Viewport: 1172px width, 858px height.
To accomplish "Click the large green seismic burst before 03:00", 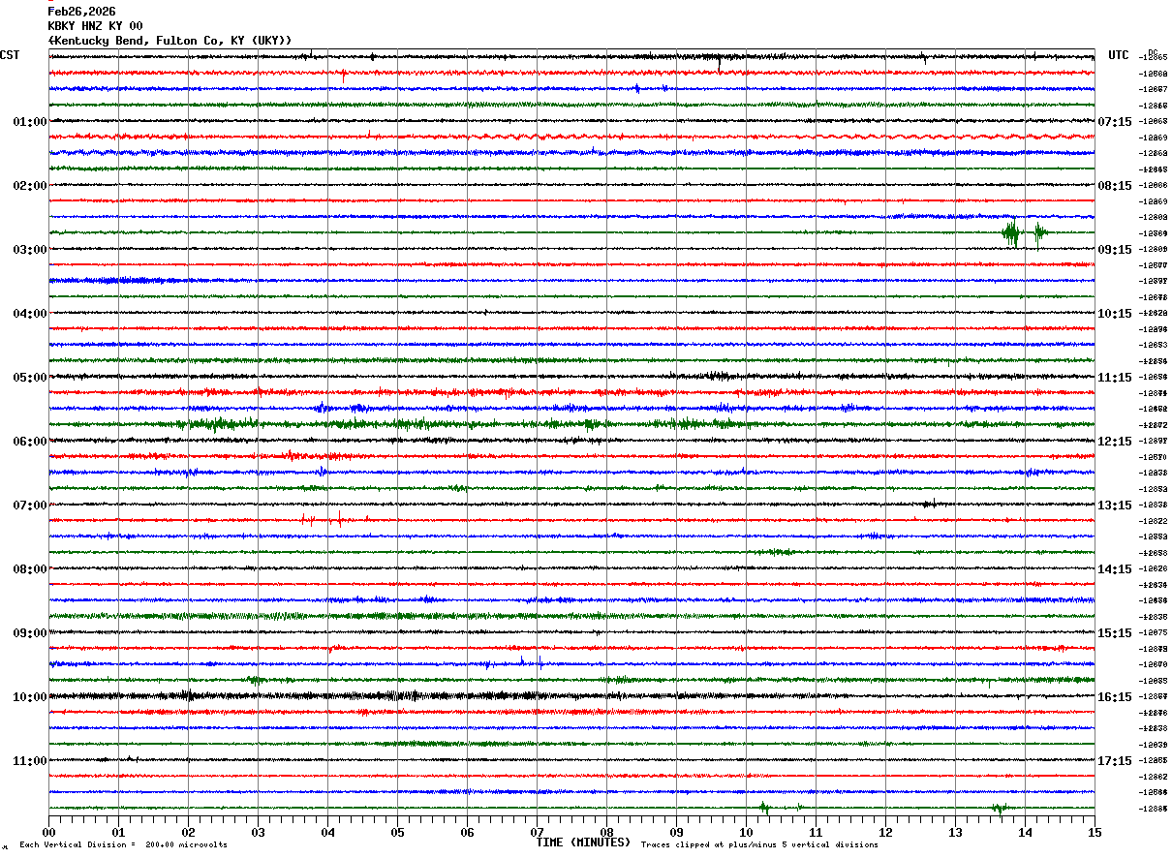I will pos(1011,233).
